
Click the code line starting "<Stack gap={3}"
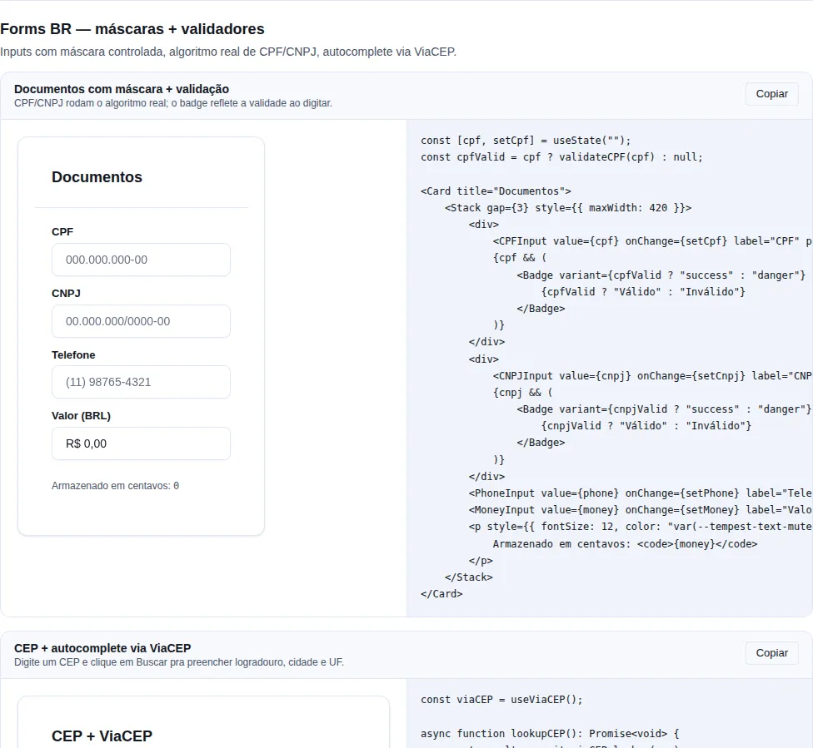pos(568,208)
